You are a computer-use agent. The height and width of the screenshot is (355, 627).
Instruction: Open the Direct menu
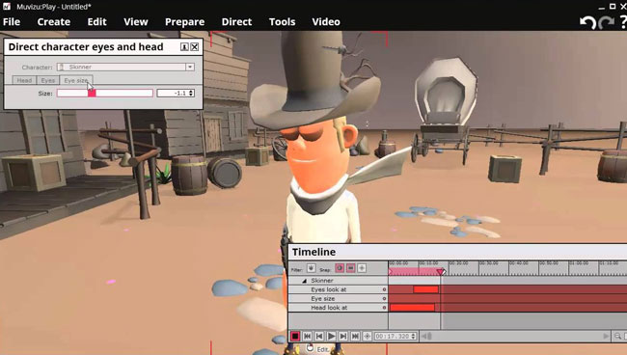click(x=236, y=22)
